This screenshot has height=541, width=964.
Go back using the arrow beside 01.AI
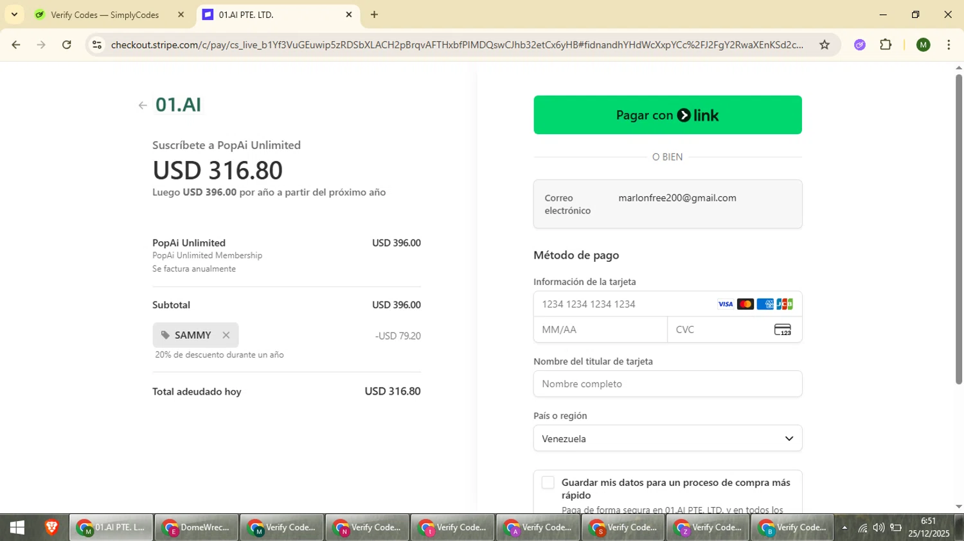click(143, 105)
